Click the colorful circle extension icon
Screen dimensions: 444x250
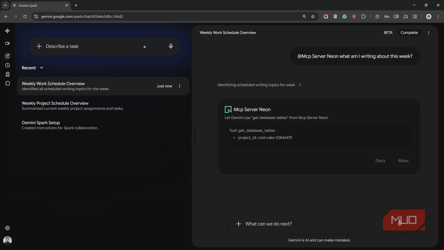click(x=326, y=17)
